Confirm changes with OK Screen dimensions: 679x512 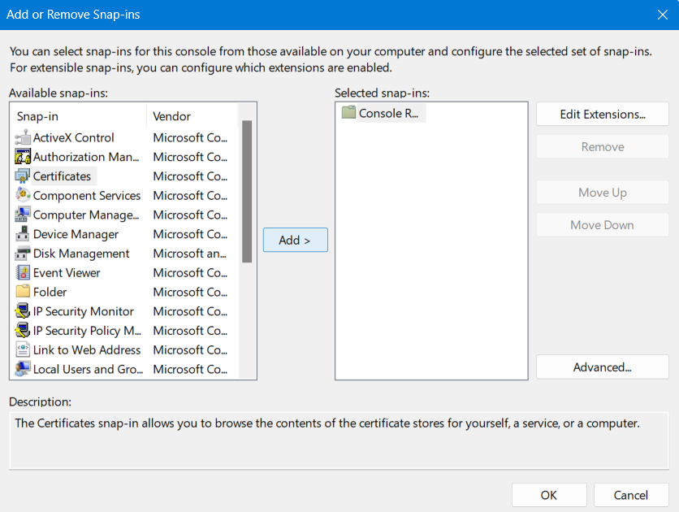tap(549, 494)
